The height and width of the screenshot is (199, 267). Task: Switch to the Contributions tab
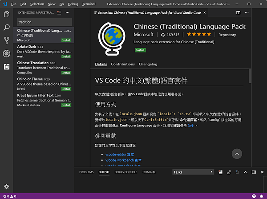(x=123, y=64)
